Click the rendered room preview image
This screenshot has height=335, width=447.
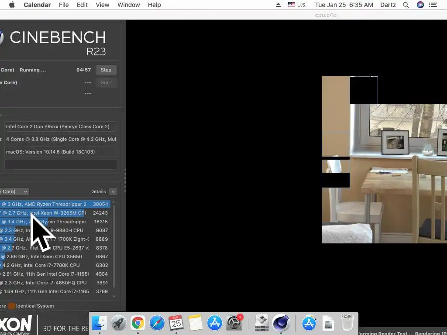[384, 160]
